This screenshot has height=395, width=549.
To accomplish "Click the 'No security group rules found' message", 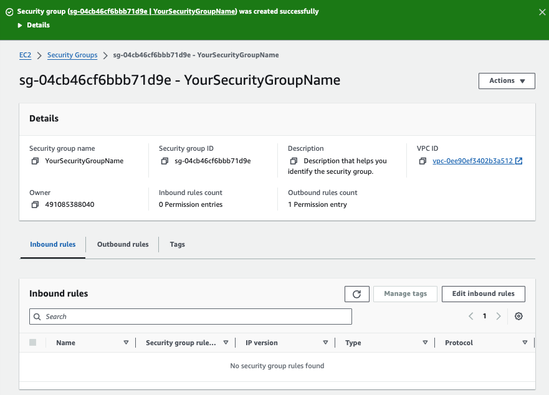I will point(277,366).
